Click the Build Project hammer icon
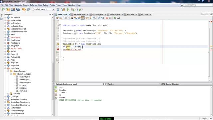 (x=58, y=10)
